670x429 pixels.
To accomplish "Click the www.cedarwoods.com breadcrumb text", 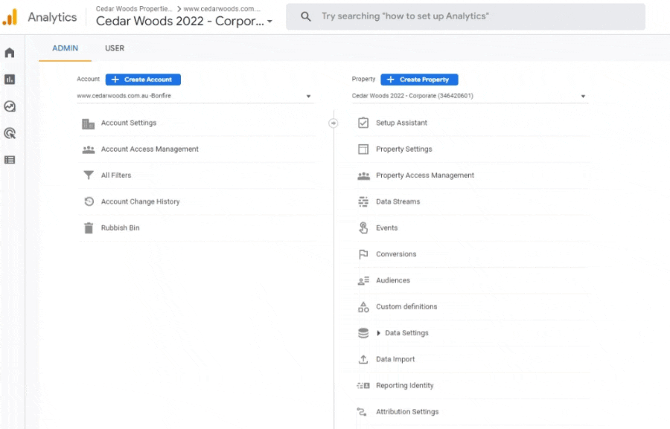I will tap(222, 8).
